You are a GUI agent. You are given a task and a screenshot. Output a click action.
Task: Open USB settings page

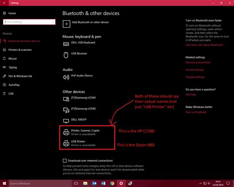click(x=11, y=94)
